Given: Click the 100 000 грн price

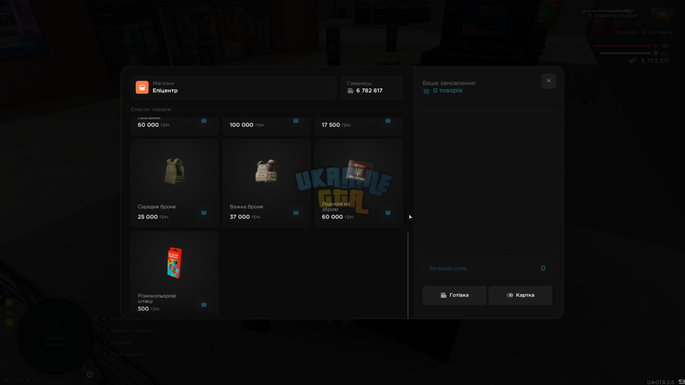Looking at the screenshot, I should (x=247, y=125).
